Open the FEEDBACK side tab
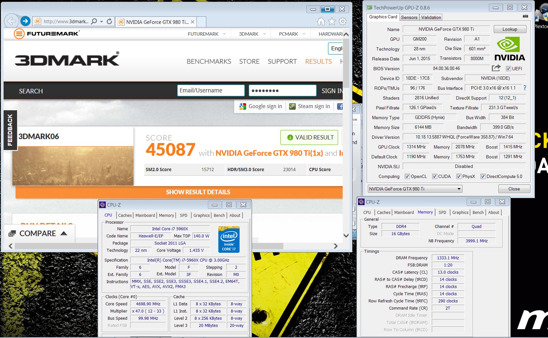This screenshot has width=548, height=338. (10, 130)
